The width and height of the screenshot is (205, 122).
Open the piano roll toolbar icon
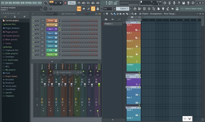click(x=139, y=9)
